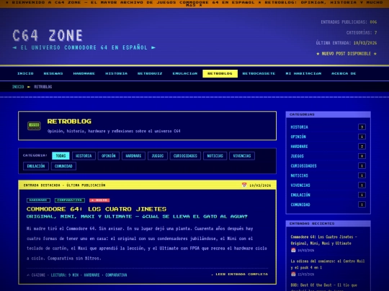Select the TODAS category filter
Screen dimensions: 389x291
pos(61,156)
